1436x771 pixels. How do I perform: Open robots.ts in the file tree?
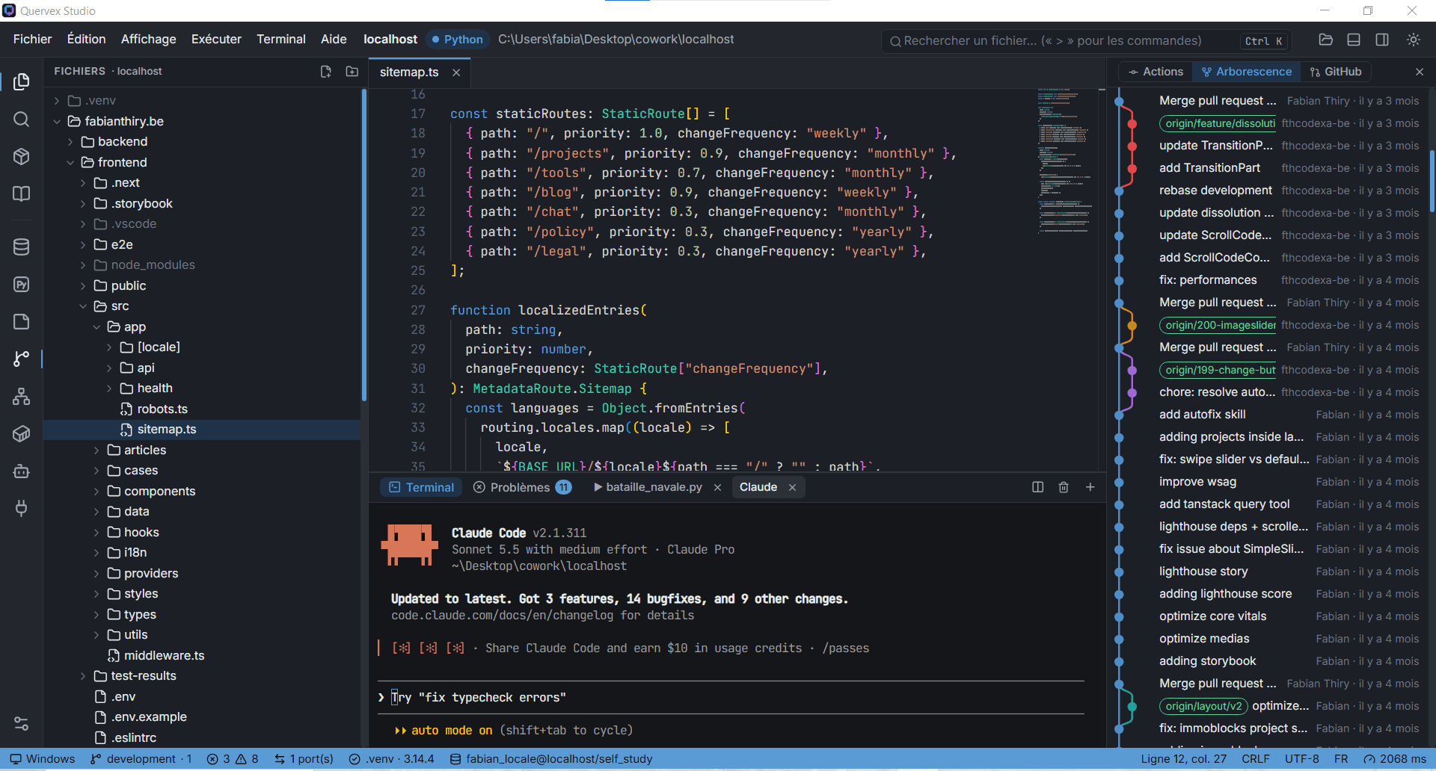click(x=162, y=409)
